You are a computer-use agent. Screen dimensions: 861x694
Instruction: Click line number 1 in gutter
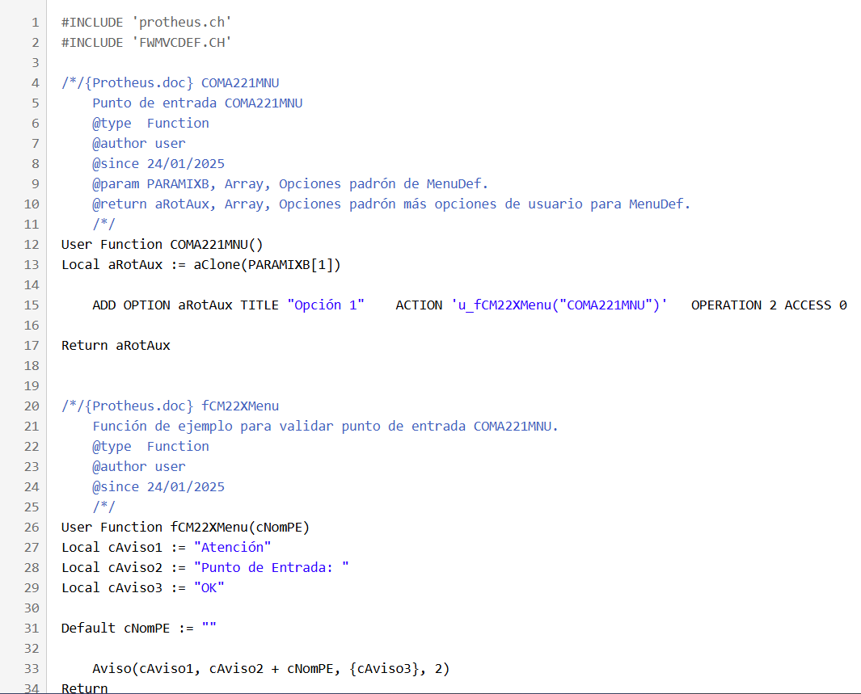[36, 23]
